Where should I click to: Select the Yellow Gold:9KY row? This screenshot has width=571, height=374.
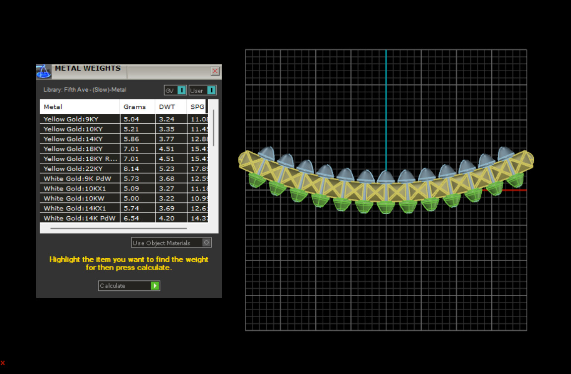coord(124,119)
